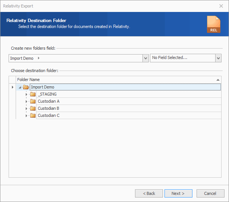
Task: Expand the Custodian A folder node
Action: point(26,102)
